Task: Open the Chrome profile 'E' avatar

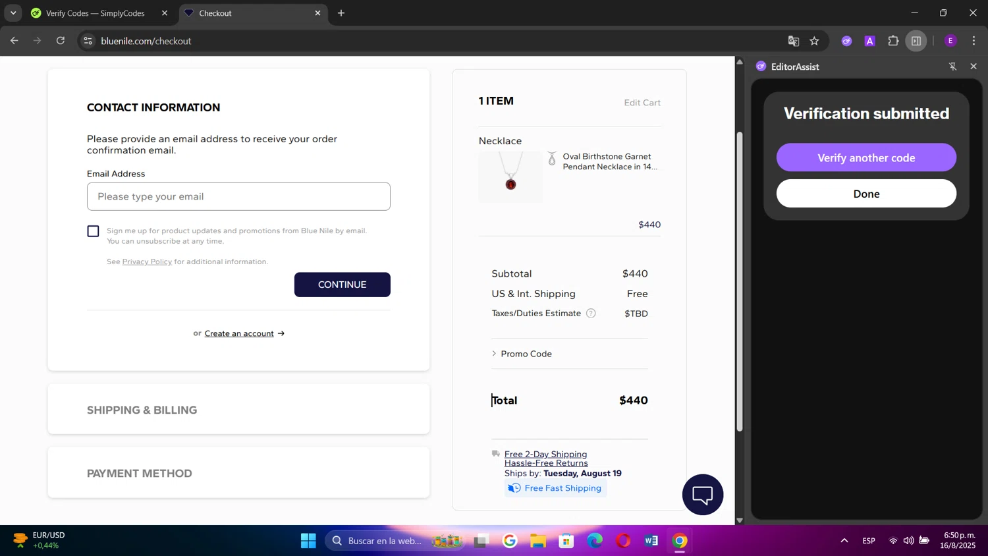Action: click(950, 41)
